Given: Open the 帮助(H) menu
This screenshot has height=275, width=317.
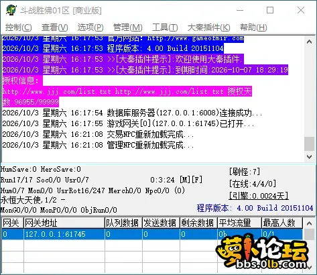Looking at the screenshot, I should (253, 27).
